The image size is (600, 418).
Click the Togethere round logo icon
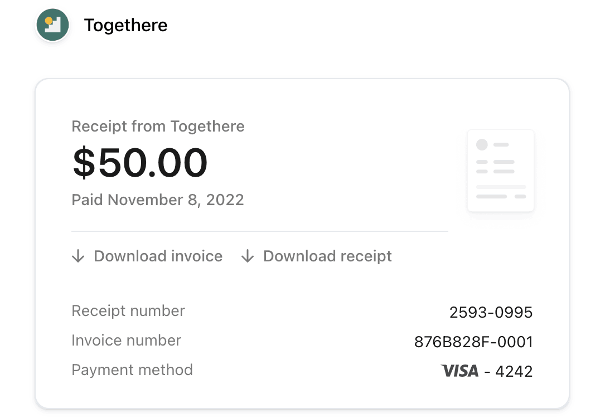[x=53, y=25]
